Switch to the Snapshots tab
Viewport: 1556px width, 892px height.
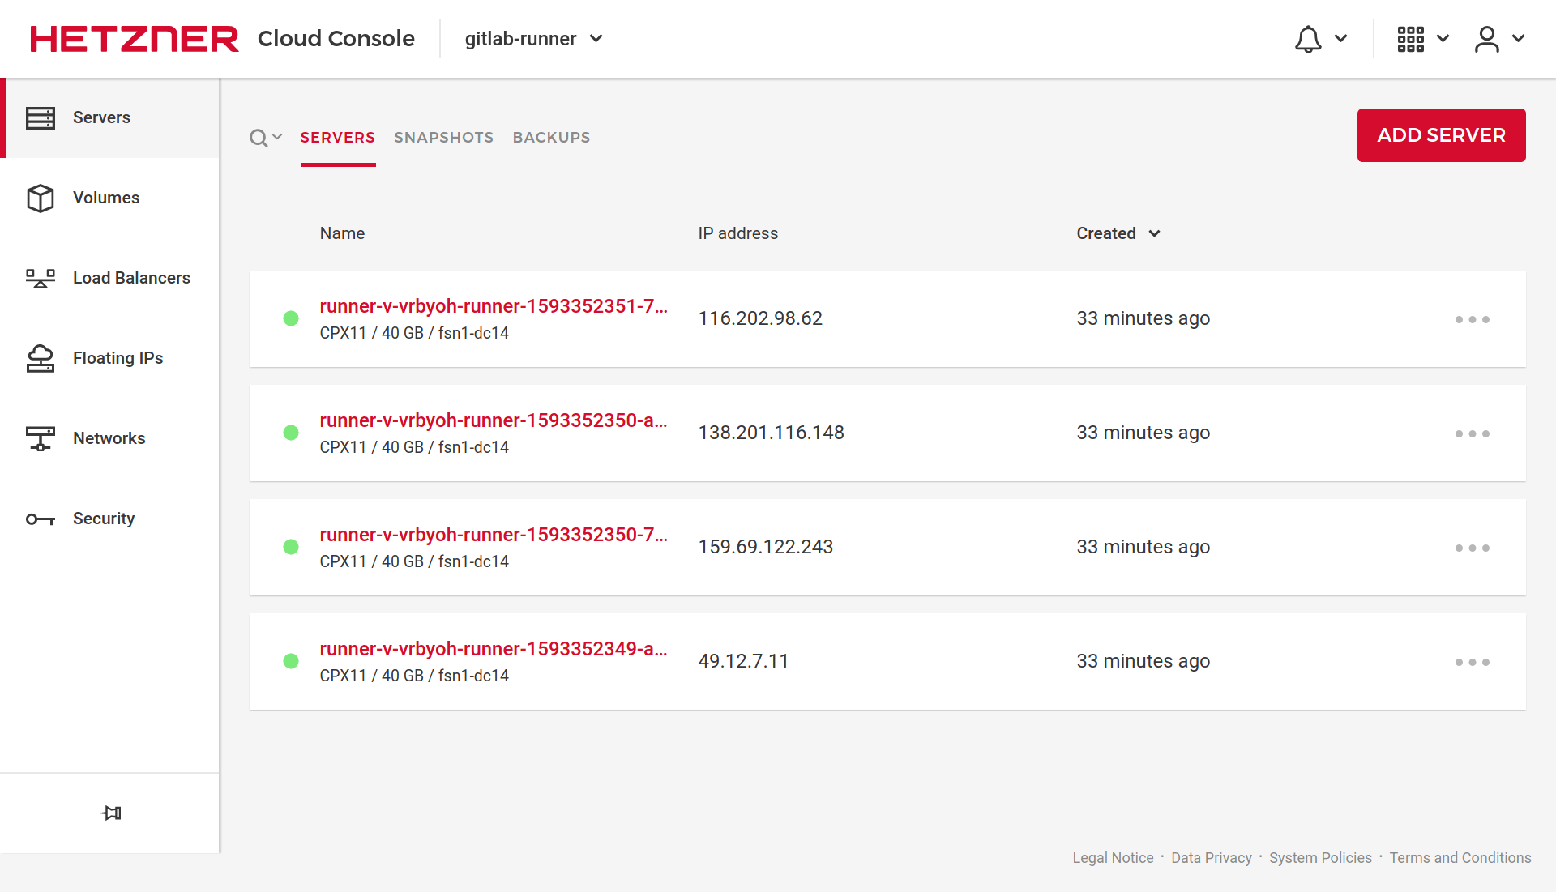[x=443, y=138]
